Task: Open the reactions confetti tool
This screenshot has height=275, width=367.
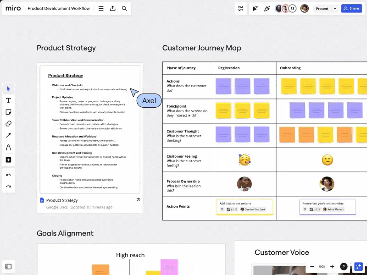Action: 267,8
